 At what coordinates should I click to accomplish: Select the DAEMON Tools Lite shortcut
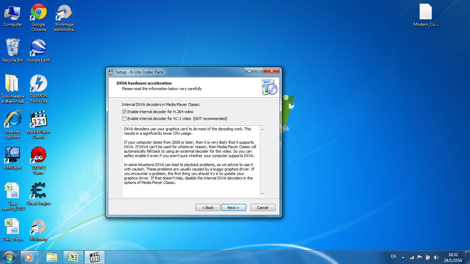39,89
